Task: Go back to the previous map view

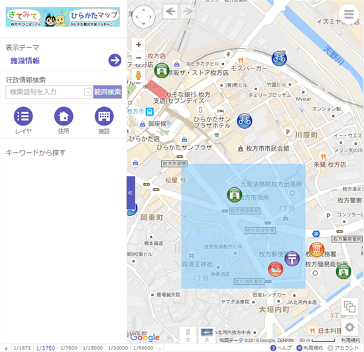Action: (170, 11)
